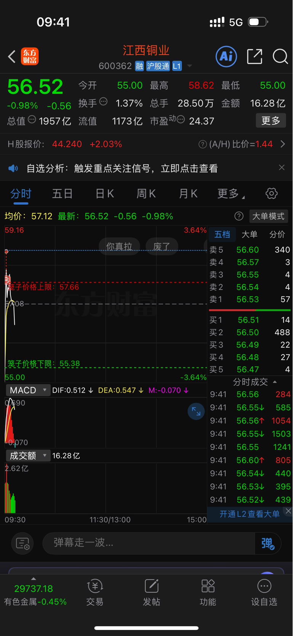
Task: Tap 卖5 price 56.60 row
Action: point(250,250)
